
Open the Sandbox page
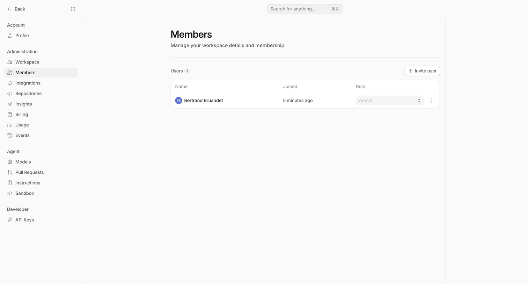point(41,193)
